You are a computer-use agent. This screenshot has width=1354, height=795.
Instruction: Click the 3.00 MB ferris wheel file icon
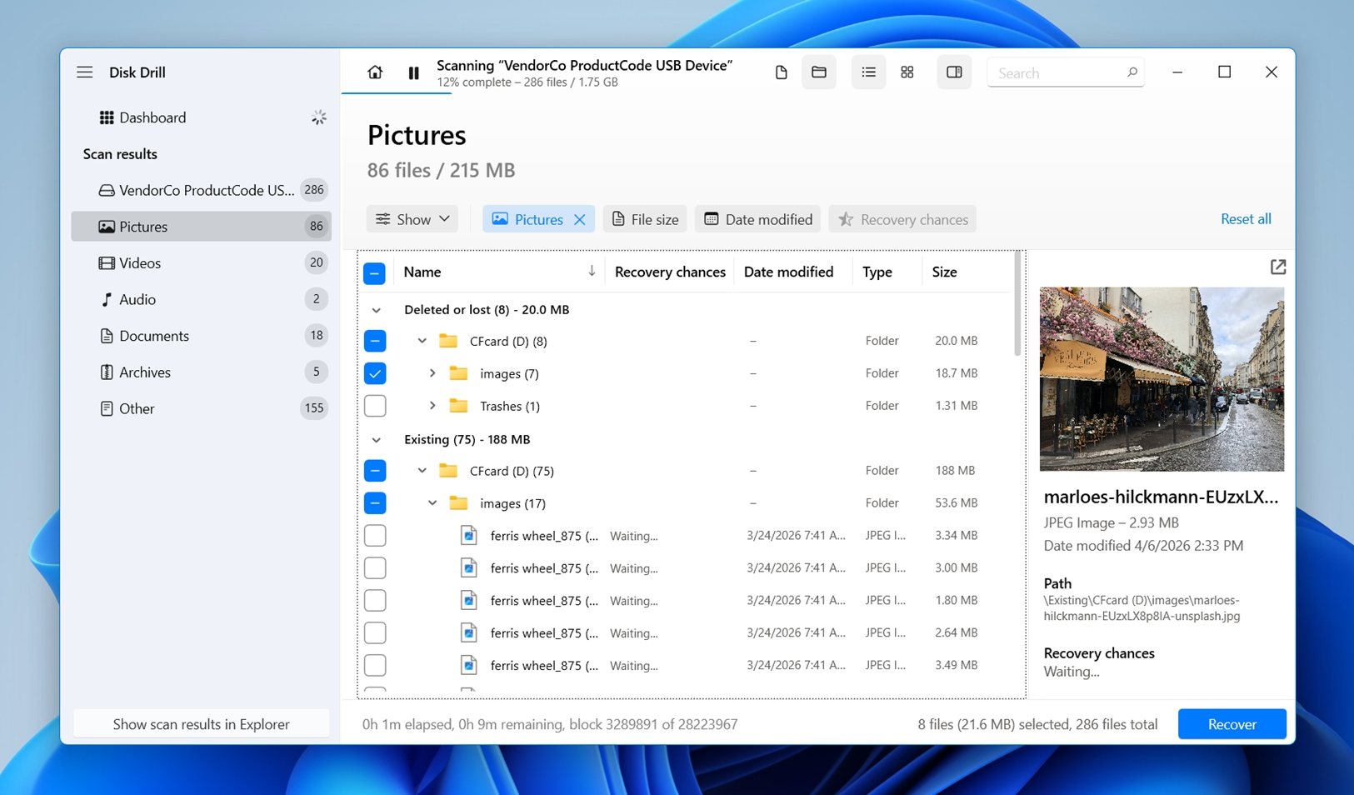coord(469,568)
